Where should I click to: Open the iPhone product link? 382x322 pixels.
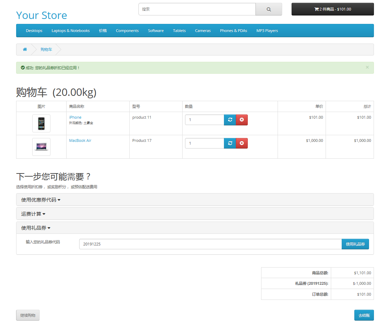[75, 117]
